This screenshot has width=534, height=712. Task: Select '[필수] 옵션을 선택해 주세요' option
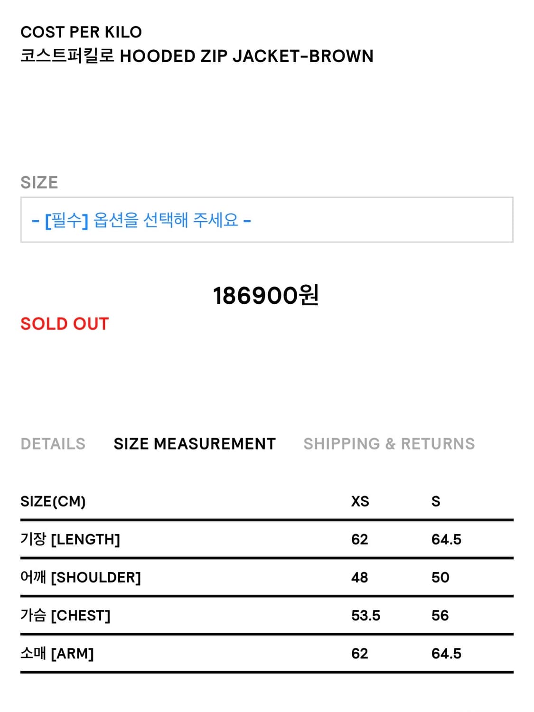[142, 221]
